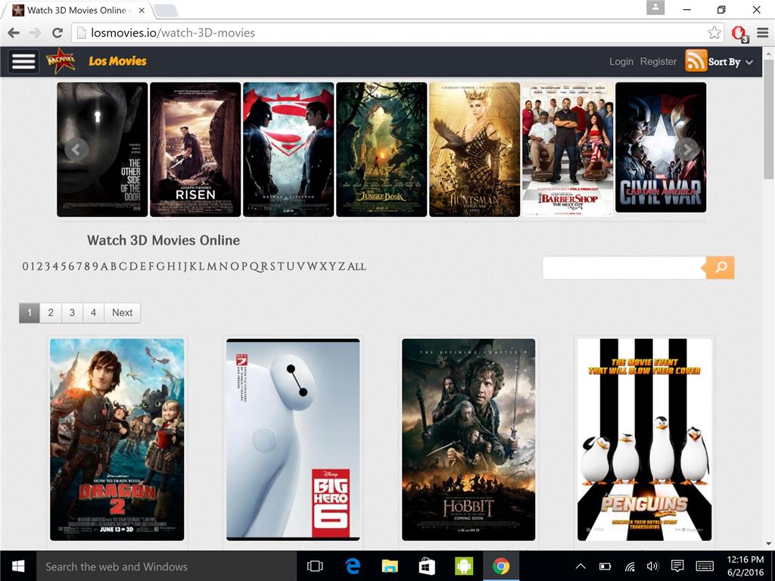Bookmark page with the star icon

point(714,33)
